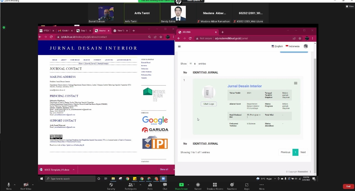Toggle Start Video camera button
This screenshot has width=355, height=191.
click(26, 185)
